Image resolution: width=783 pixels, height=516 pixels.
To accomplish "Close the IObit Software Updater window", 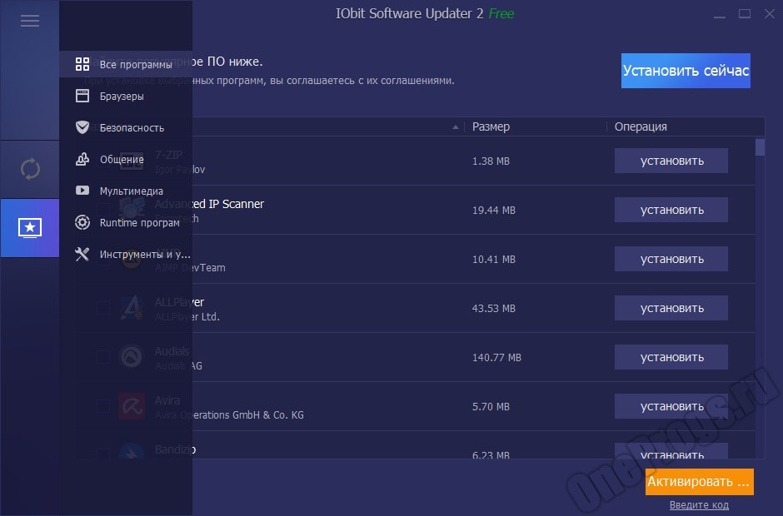I will (770, 14).
